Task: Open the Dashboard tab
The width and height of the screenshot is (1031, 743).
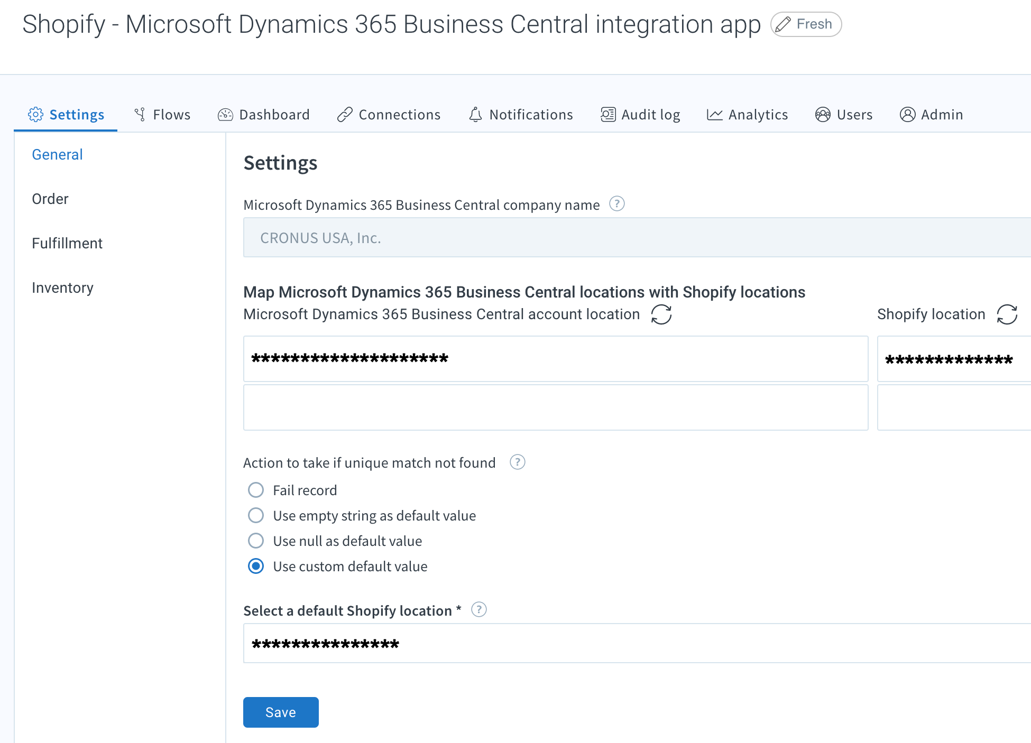Action: point(263,115)
